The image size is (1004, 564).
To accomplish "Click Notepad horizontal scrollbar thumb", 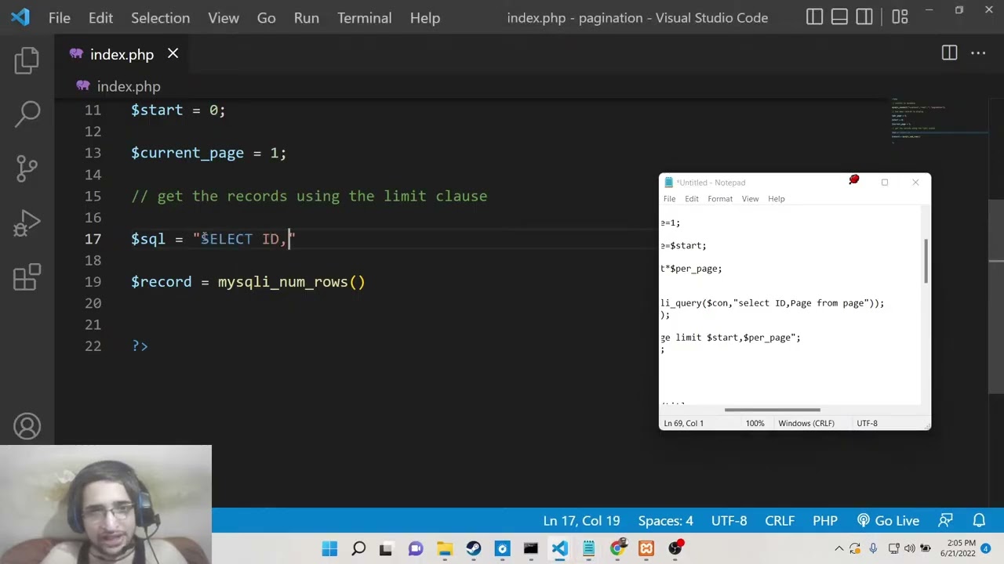I will click(773, 409).
